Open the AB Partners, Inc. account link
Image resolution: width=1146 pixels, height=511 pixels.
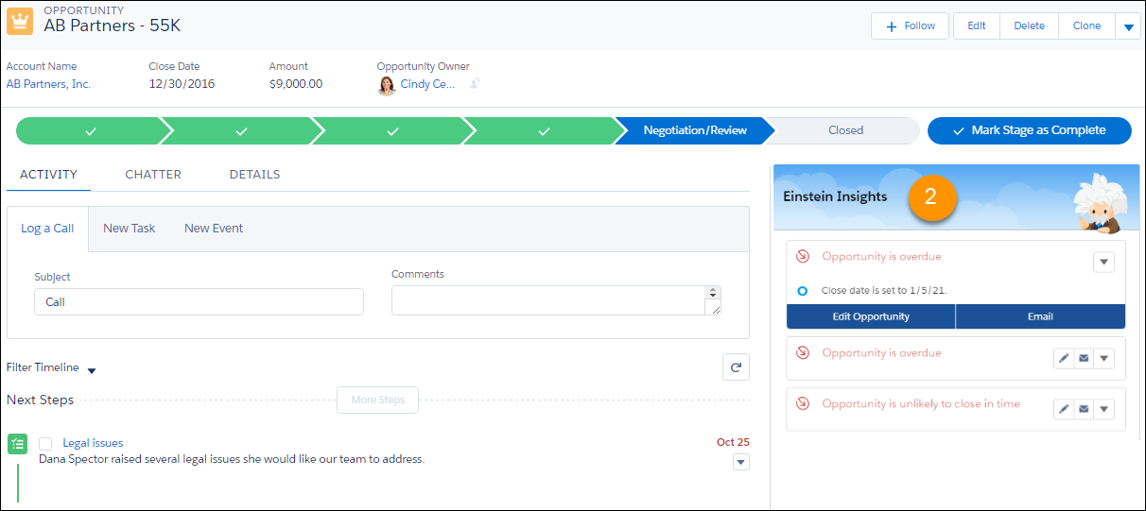[x=48, y=84]
